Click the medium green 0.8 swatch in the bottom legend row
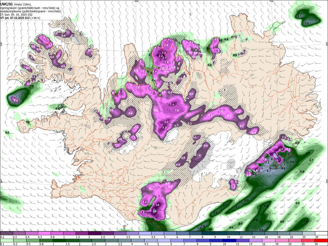 click(46, 241)
